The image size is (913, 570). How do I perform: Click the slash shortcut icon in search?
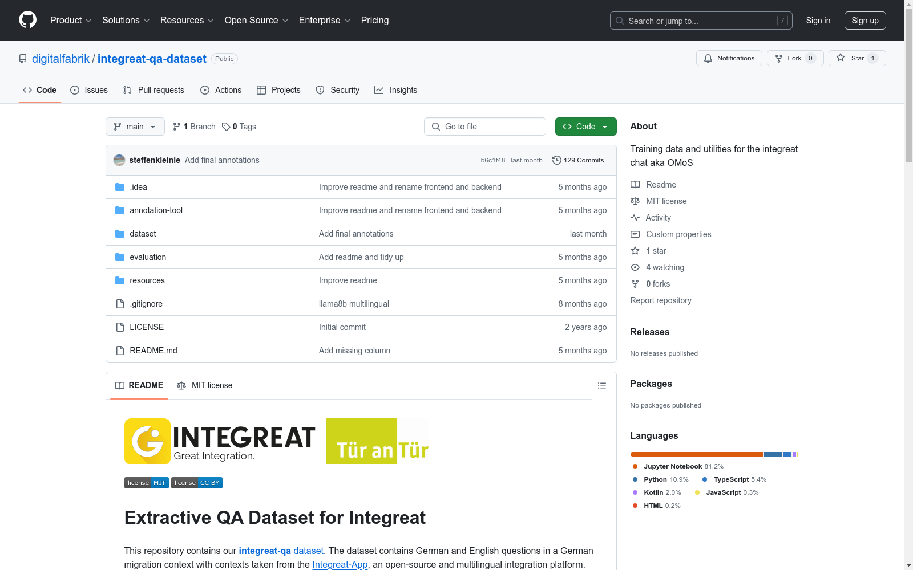[x=782, y=21]
